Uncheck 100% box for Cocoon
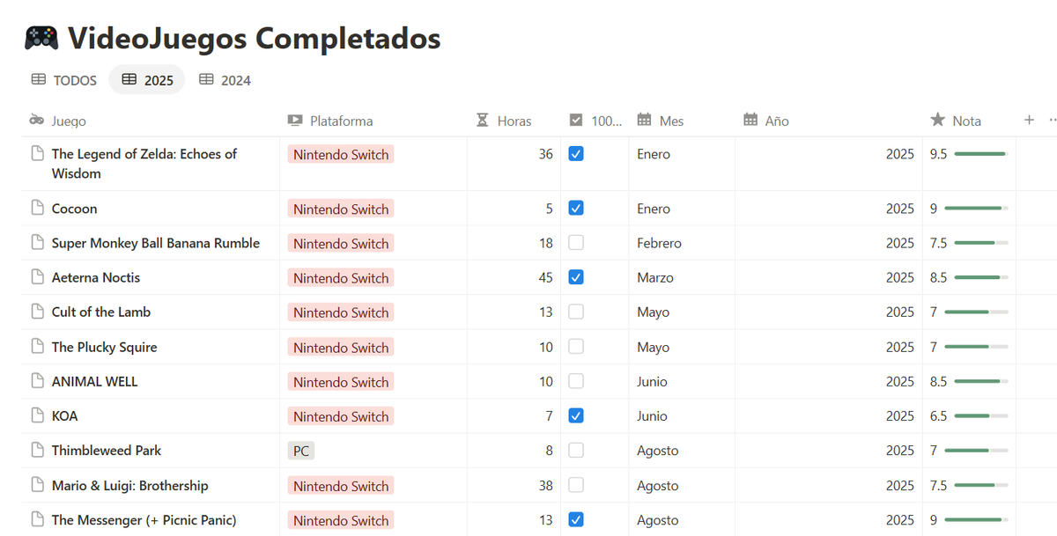 (x=576, y=208)
